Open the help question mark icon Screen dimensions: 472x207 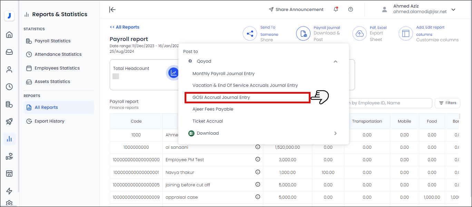pyautogui.click(x=351, y=9)
